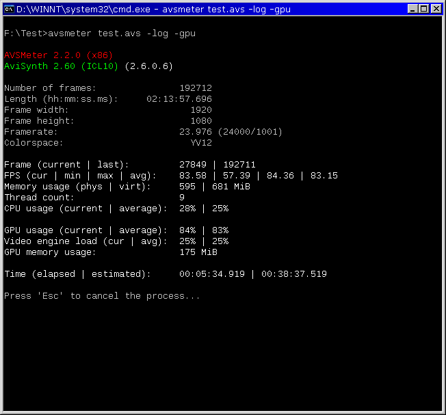This screenshot has width=446, height=415.
Task: Click the virtual memory value '681 MiB'
Action: 231,187
